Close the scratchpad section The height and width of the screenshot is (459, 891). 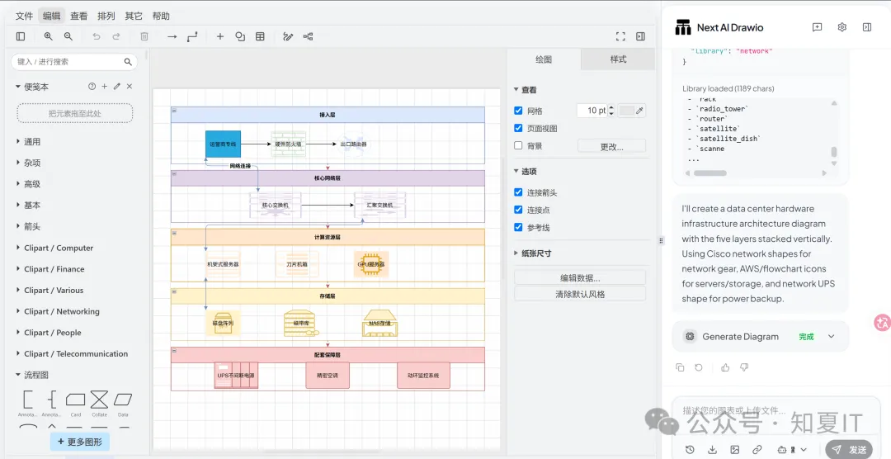[130, 87]
